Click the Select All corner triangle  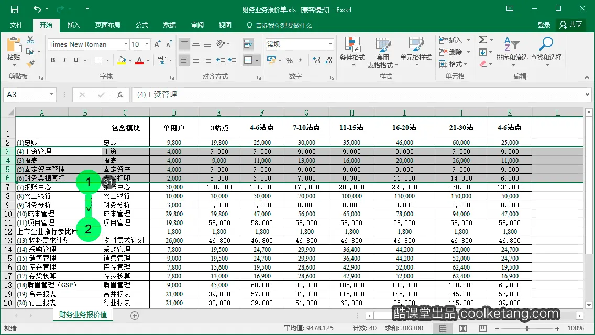pos(10,113)
